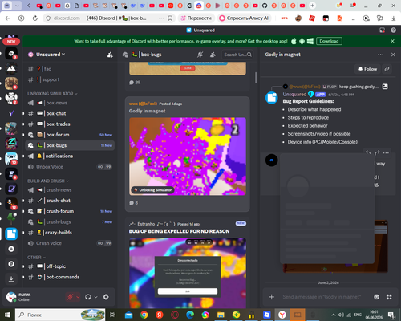Select the Unsquared server icon in sidebar
The height and width of the screenshot is (321, 401).
(x=11, y=234)
